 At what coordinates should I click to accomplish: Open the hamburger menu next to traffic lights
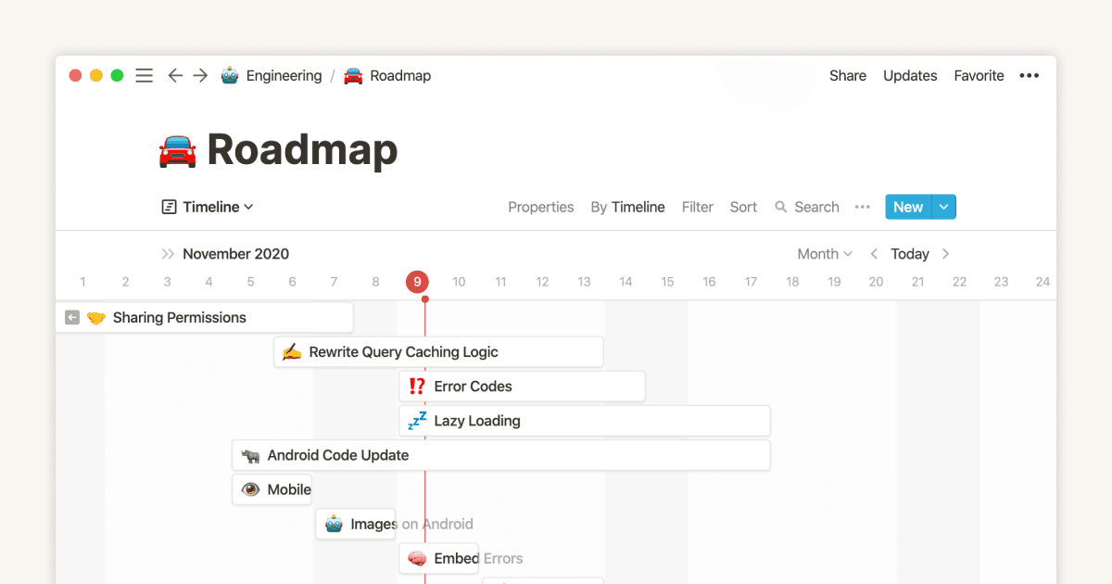coord(144,75)
